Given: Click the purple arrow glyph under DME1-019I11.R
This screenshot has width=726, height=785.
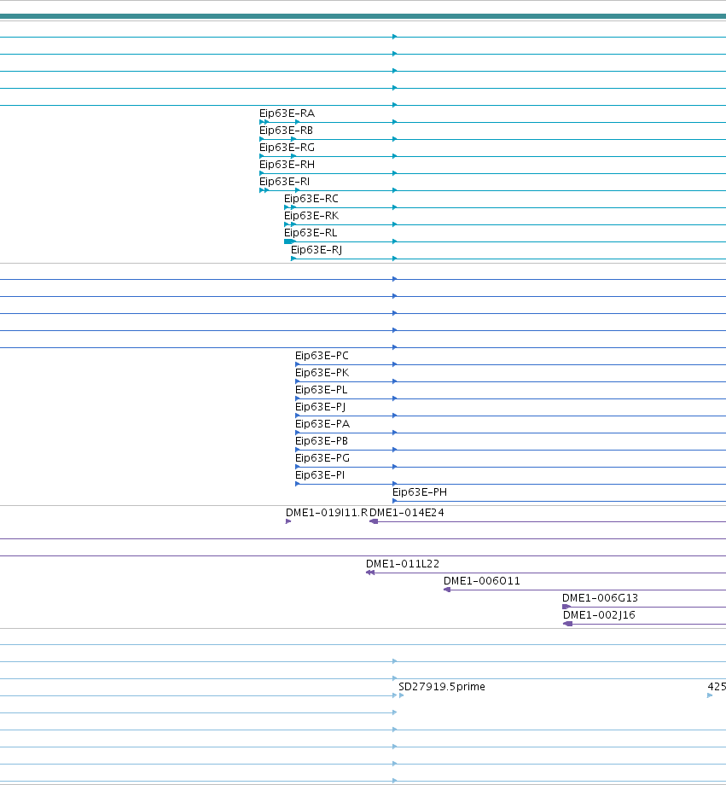Looking at the screenshot, I should click(288, 521).
